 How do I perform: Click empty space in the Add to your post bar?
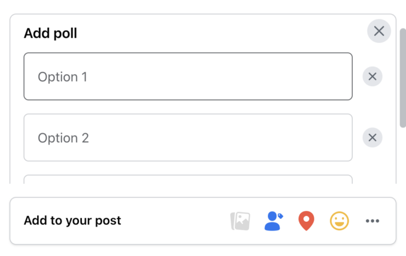pyautogui.click(x=174, y=221)
